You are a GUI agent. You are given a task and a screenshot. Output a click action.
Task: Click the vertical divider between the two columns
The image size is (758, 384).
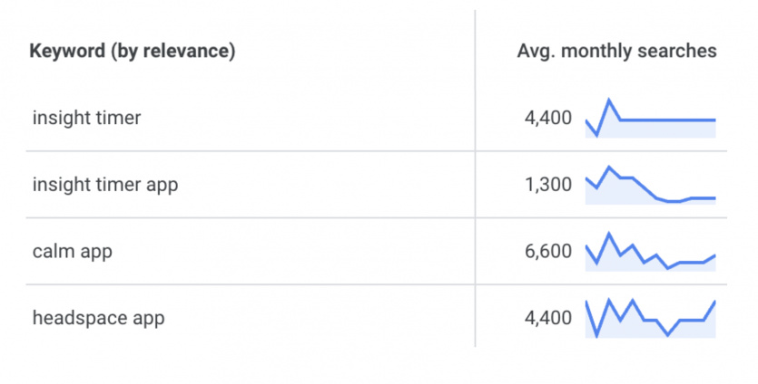(475, 178)
